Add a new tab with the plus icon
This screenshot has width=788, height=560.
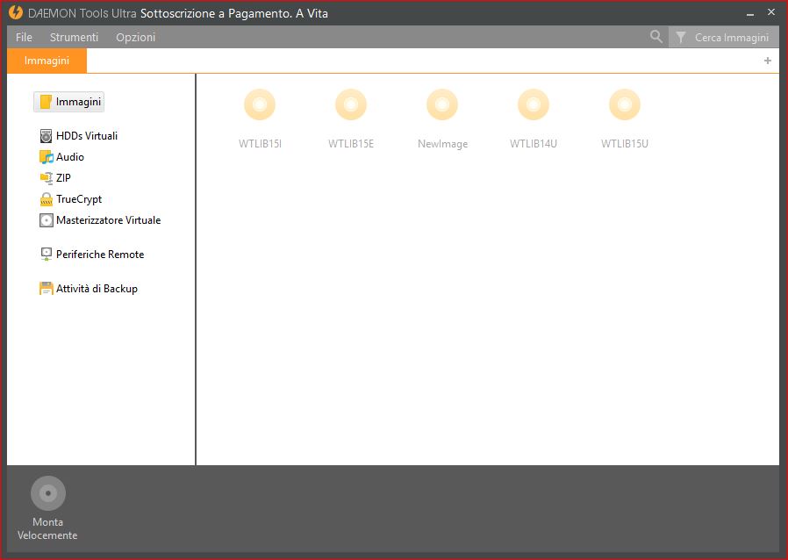point(768,61)
